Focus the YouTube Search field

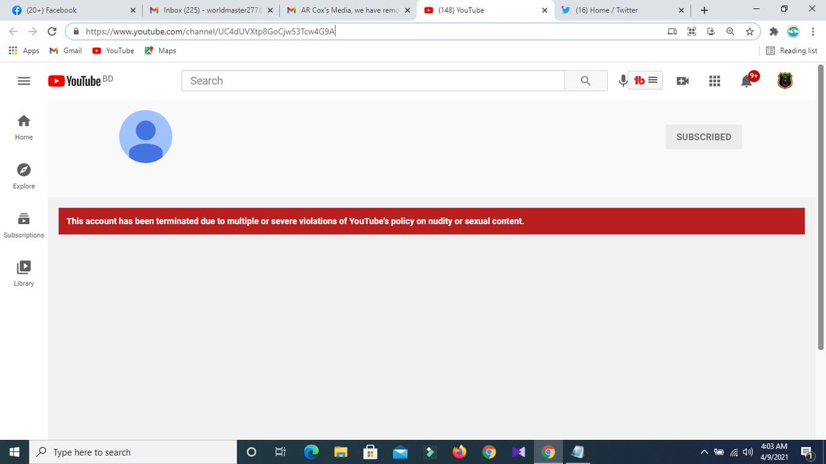pyautogui.click(x=372, y=80)
